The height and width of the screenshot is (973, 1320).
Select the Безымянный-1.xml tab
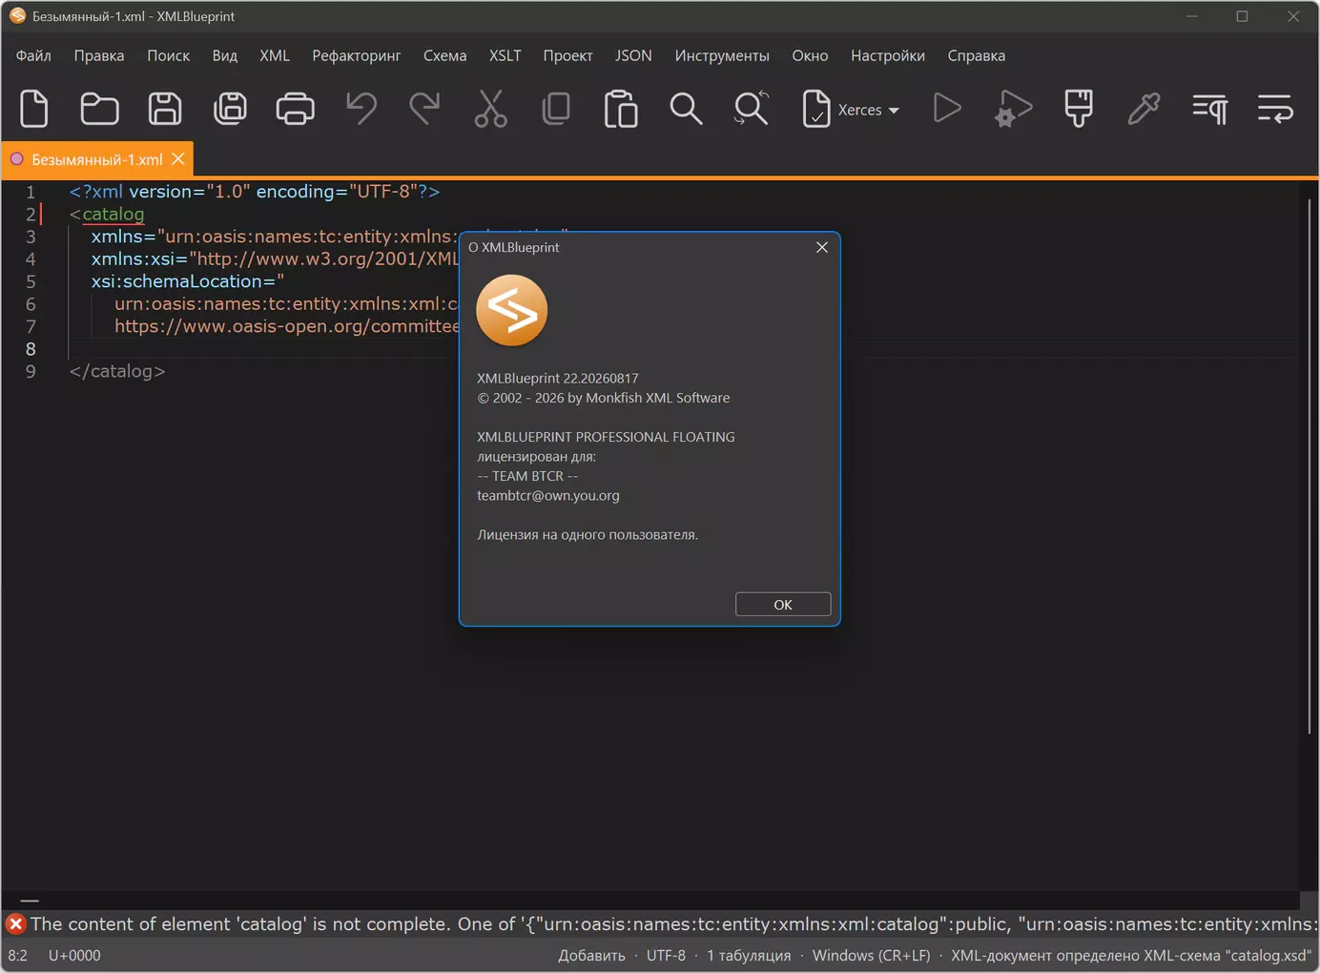97,159
